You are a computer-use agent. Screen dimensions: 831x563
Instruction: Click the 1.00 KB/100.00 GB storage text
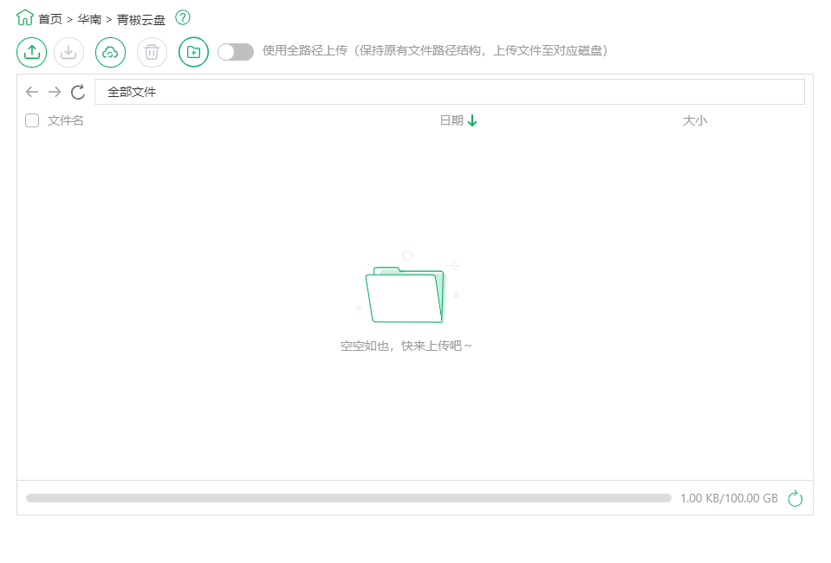click(x=730, y=498)
